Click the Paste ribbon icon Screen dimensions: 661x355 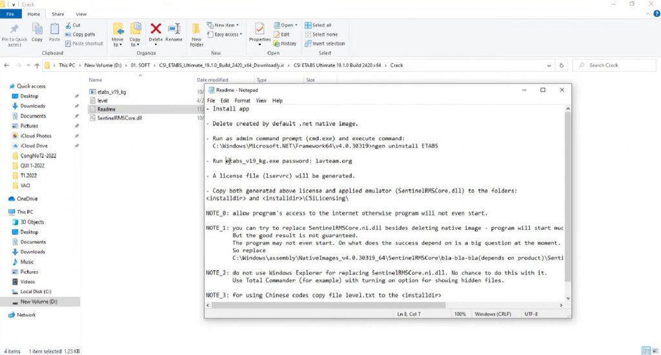54,33
